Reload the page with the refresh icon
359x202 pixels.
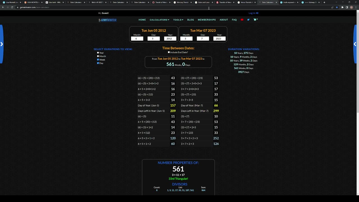(12, 7)
